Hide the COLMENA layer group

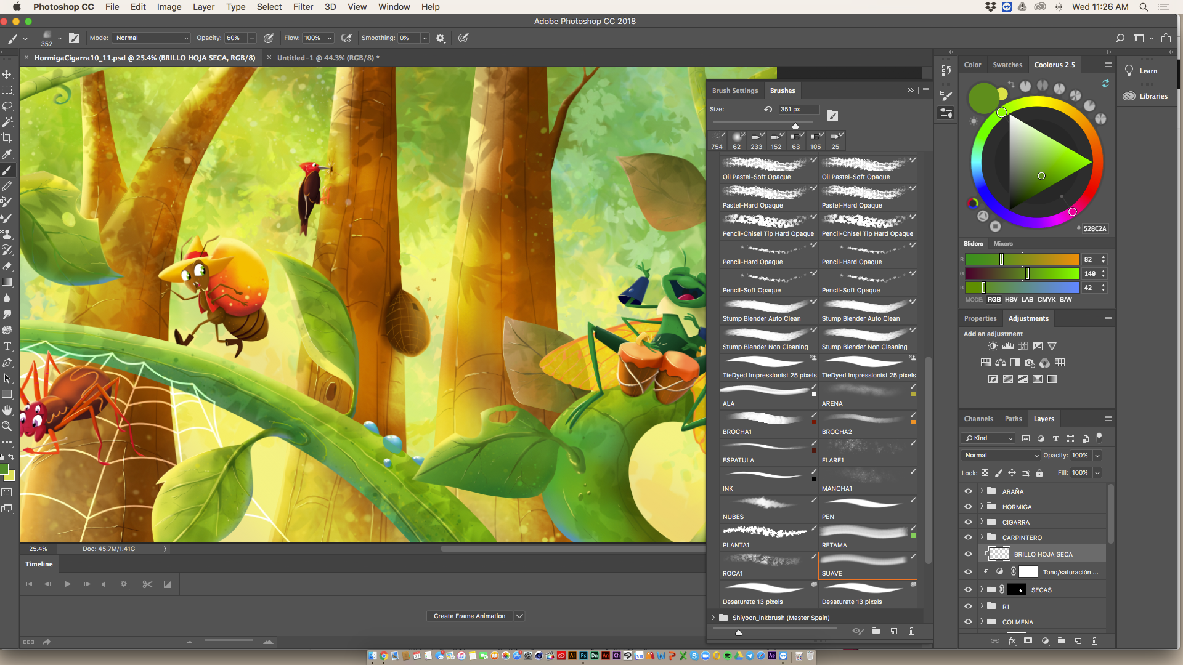(968, 622)
